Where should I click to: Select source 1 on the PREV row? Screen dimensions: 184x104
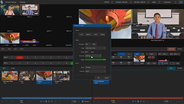tap(12, 63)
